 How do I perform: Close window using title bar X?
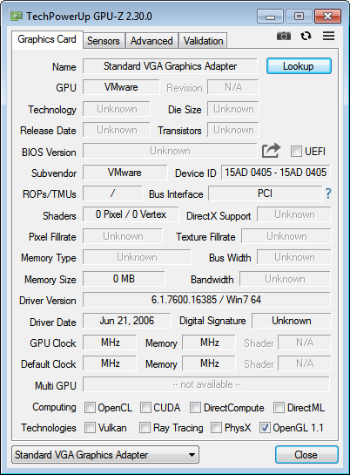coord(327,16)
